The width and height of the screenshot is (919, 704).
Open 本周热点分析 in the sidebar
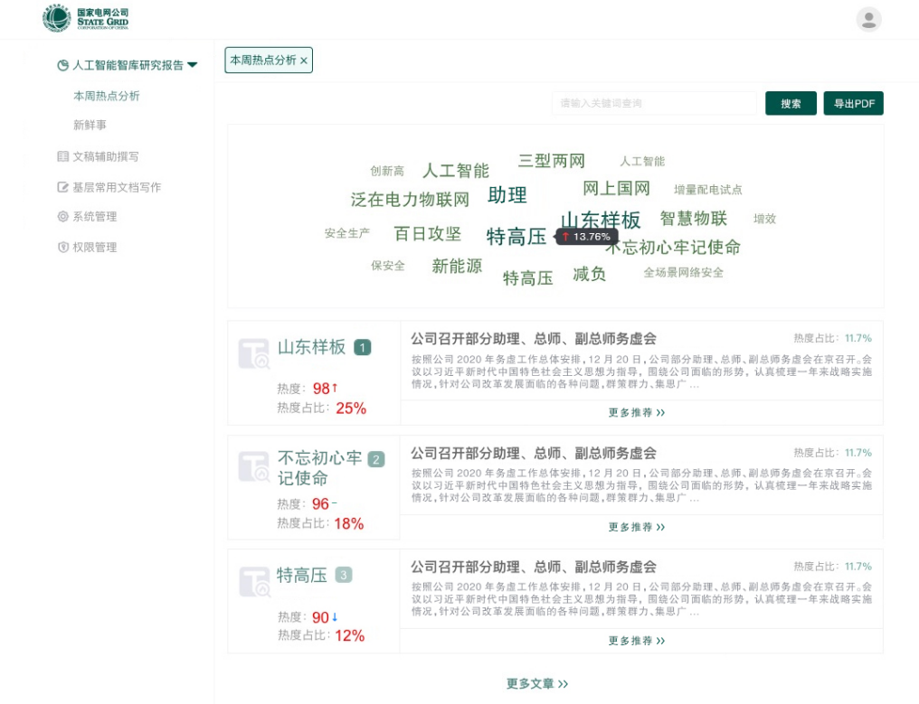(106, 96)
